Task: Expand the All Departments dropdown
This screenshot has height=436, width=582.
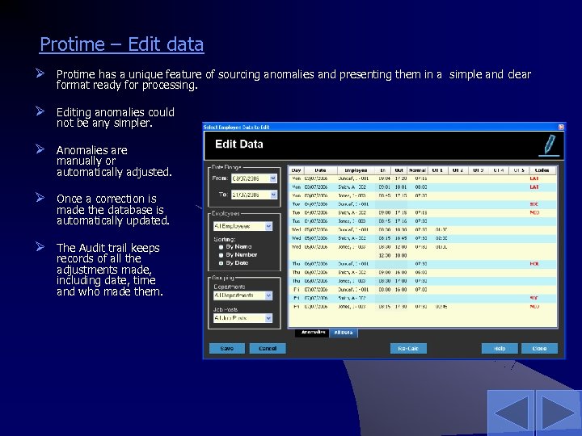Action: (268, 296)
